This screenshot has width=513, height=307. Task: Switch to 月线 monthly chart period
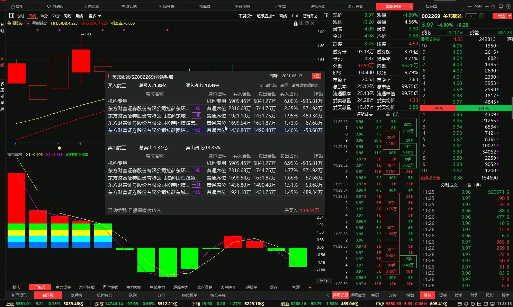pyautogui.click(x=79, y=16)
